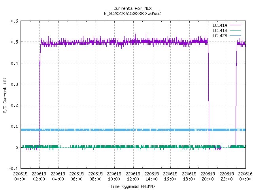253x190 pixels.
Task: Click the 0.3 y-axis tick value
Action: (x=14, y=84)
